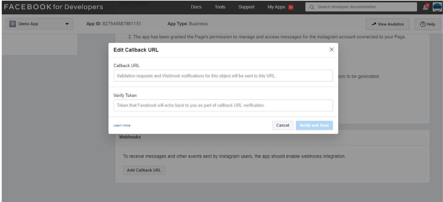This screenshot has width=443, height=202.
Task: Click the Verify and Save button
Action: pyautogui.click(x=314, y=125)
